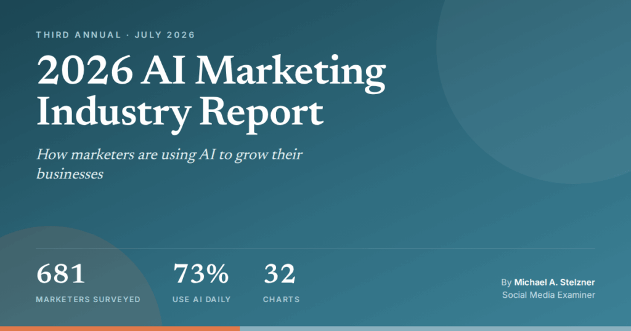
Task: Select the "MARKETERS SURVEYED" label
Action: 88,299
